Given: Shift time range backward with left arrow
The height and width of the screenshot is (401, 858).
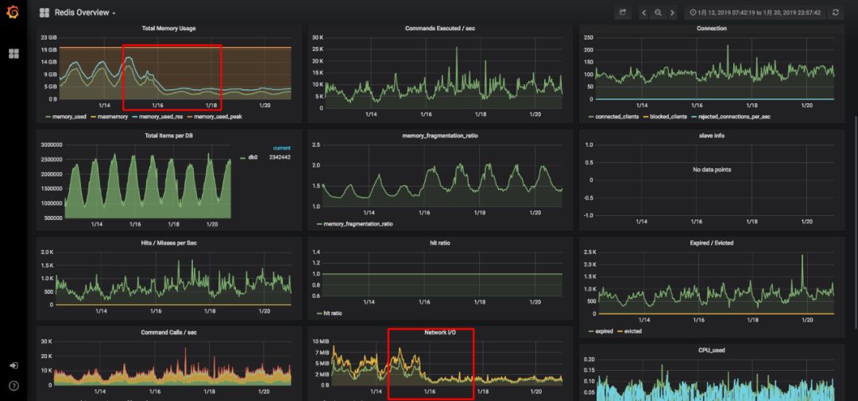Looking at the screenshot, I should pos(644,12).
